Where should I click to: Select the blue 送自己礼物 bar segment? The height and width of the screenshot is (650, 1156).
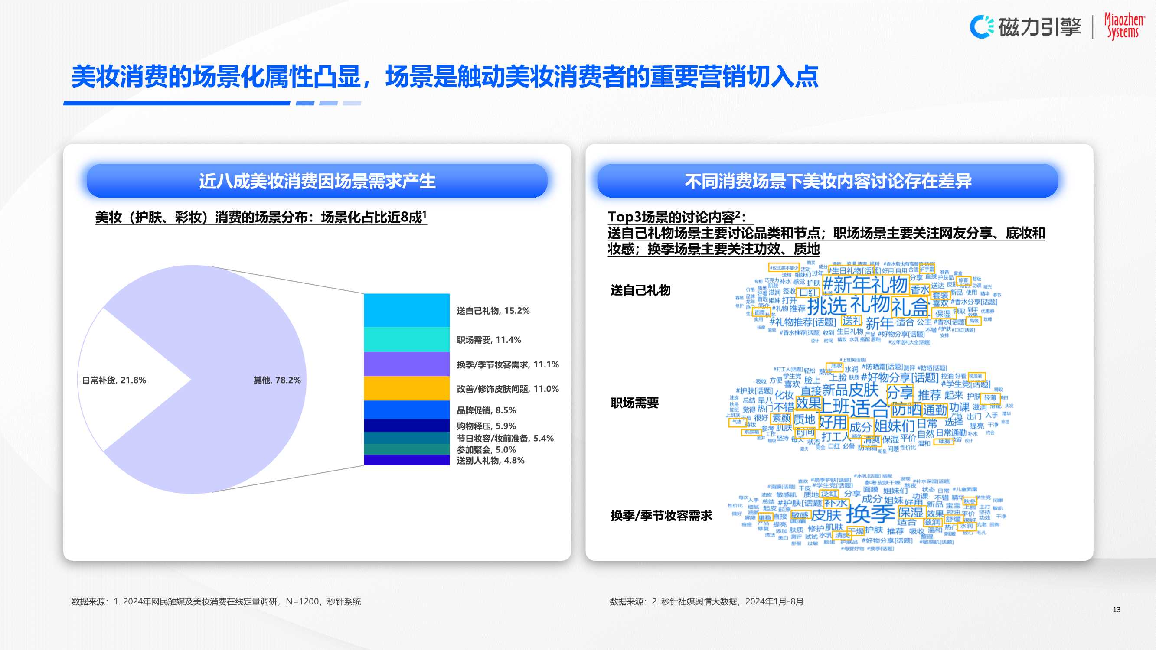click(x=406, y=309)
